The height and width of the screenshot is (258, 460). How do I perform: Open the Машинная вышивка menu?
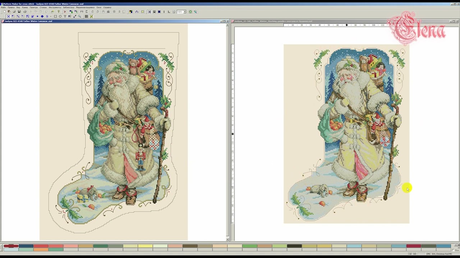[x=85, y=8]
